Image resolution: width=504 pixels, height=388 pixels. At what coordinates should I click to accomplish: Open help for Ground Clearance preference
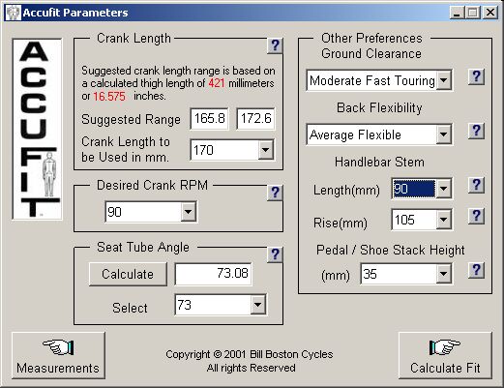click(x=476, y=76)
